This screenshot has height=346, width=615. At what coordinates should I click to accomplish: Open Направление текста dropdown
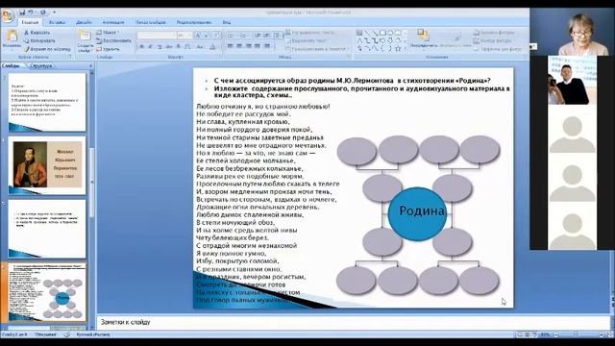[x=309, y=32]
